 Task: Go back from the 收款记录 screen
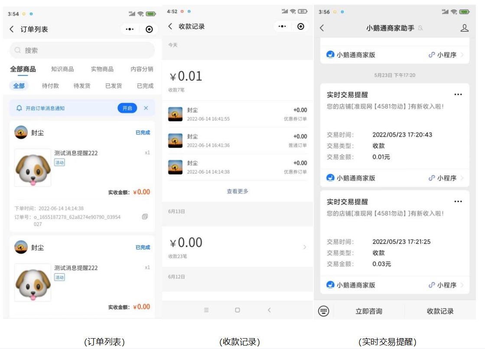tap(170, 26)
